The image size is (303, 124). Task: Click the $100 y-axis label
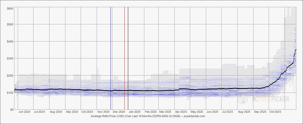[x=11, y=93]
